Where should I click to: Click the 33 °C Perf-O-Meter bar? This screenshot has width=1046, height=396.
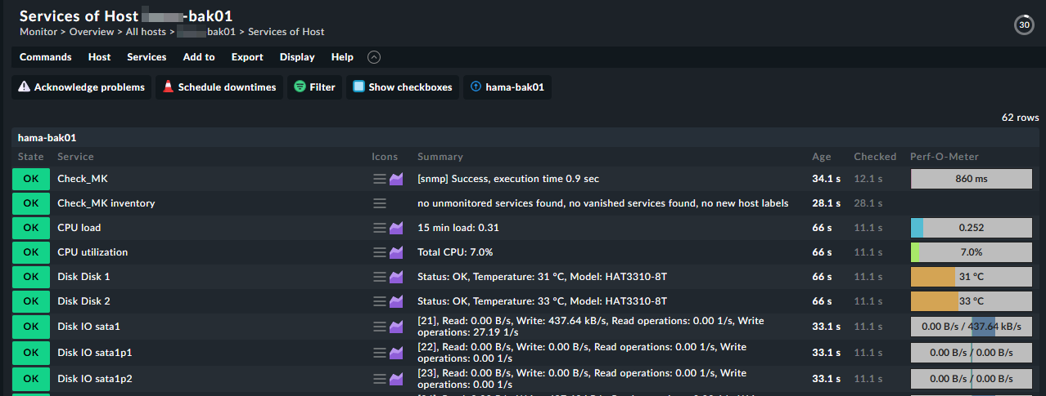(972, 301)
